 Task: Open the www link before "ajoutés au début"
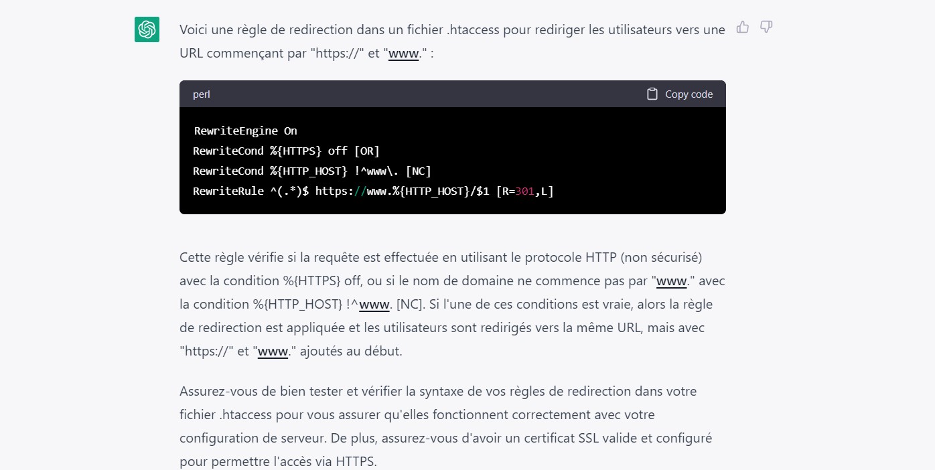point(273,351)
